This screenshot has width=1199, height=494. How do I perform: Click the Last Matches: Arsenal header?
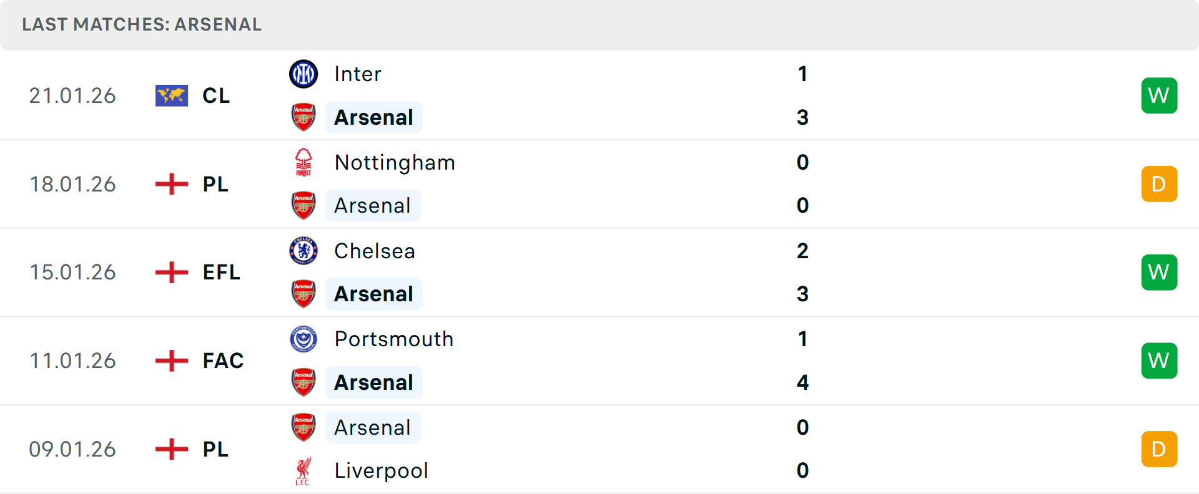(142, 24)
